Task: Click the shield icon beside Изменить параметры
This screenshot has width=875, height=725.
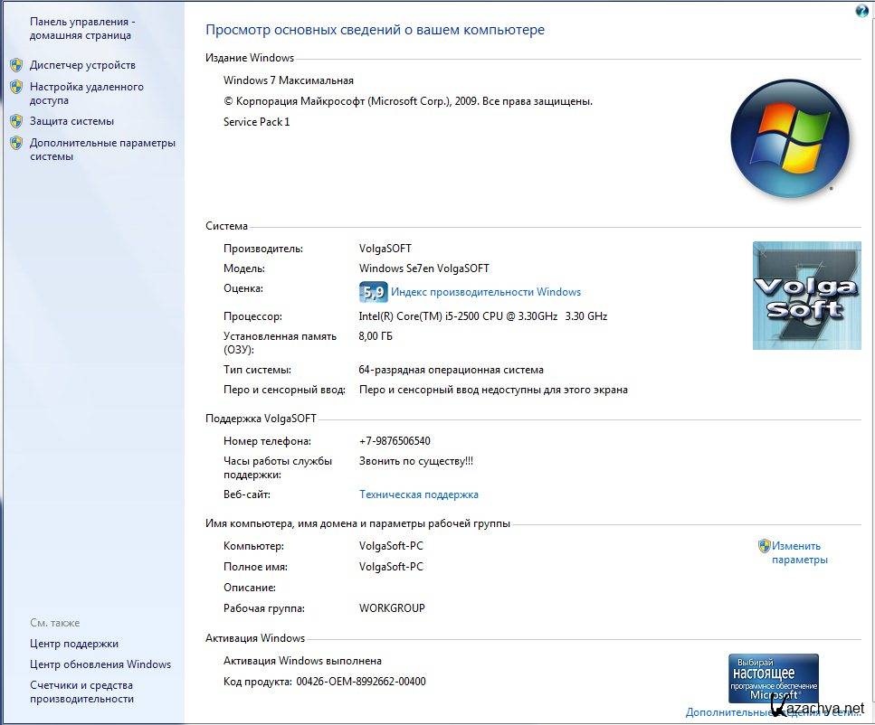Action: coord(765,546)
